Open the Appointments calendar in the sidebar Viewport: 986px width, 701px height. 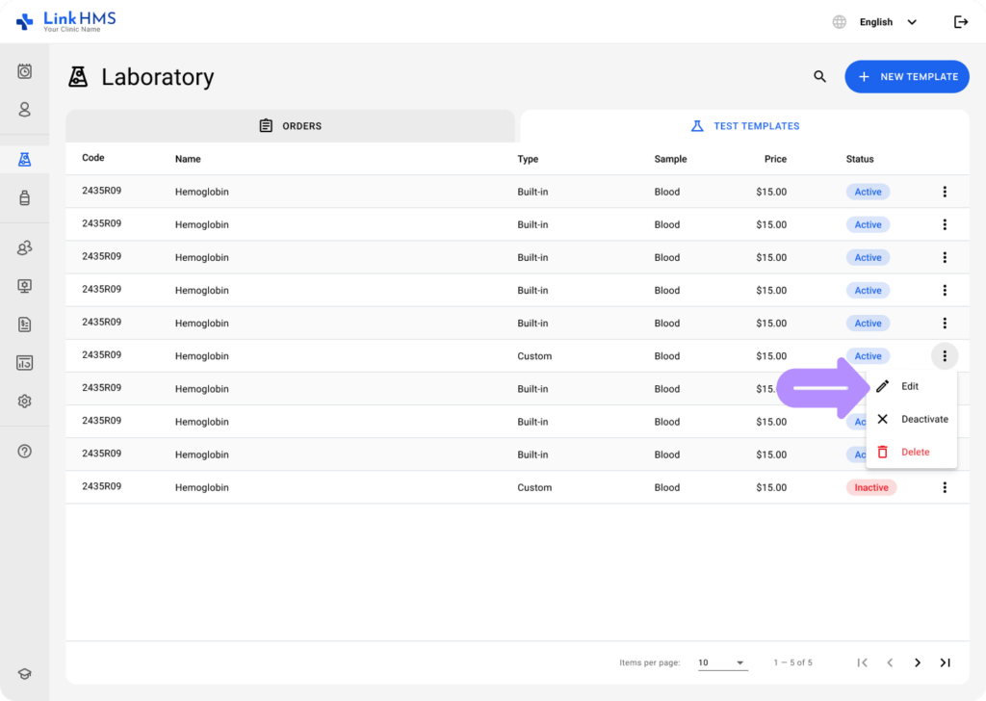23,71
